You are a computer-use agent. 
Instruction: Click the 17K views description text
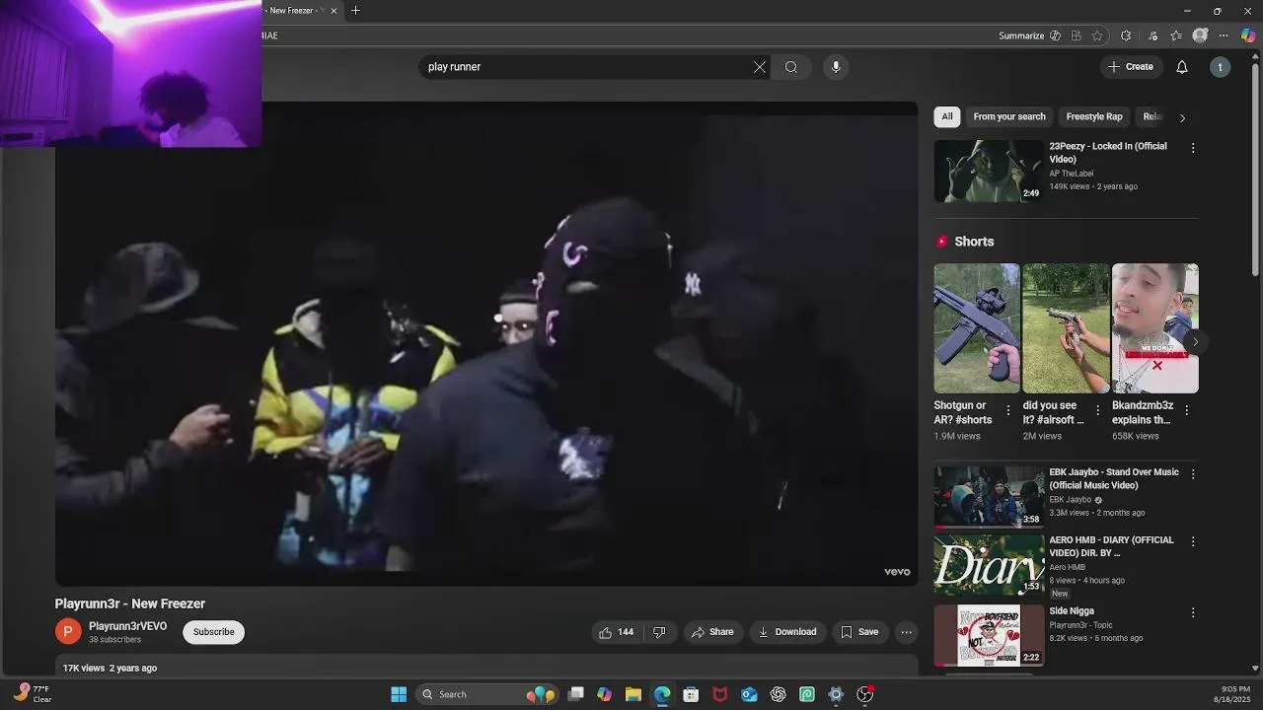(110, 669)
